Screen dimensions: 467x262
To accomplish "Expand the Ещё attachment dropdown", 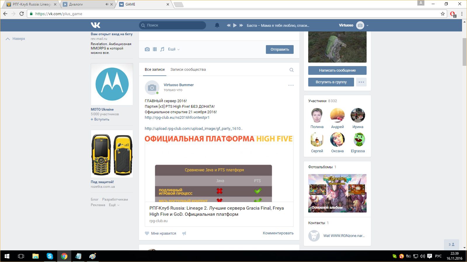I will click(174, 49).
